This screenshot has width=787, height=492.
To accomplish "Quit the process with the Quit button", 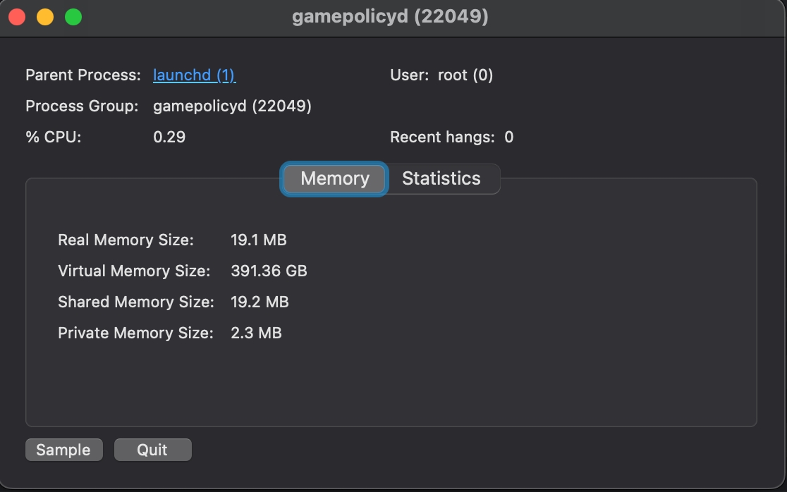I will [152, 450].
